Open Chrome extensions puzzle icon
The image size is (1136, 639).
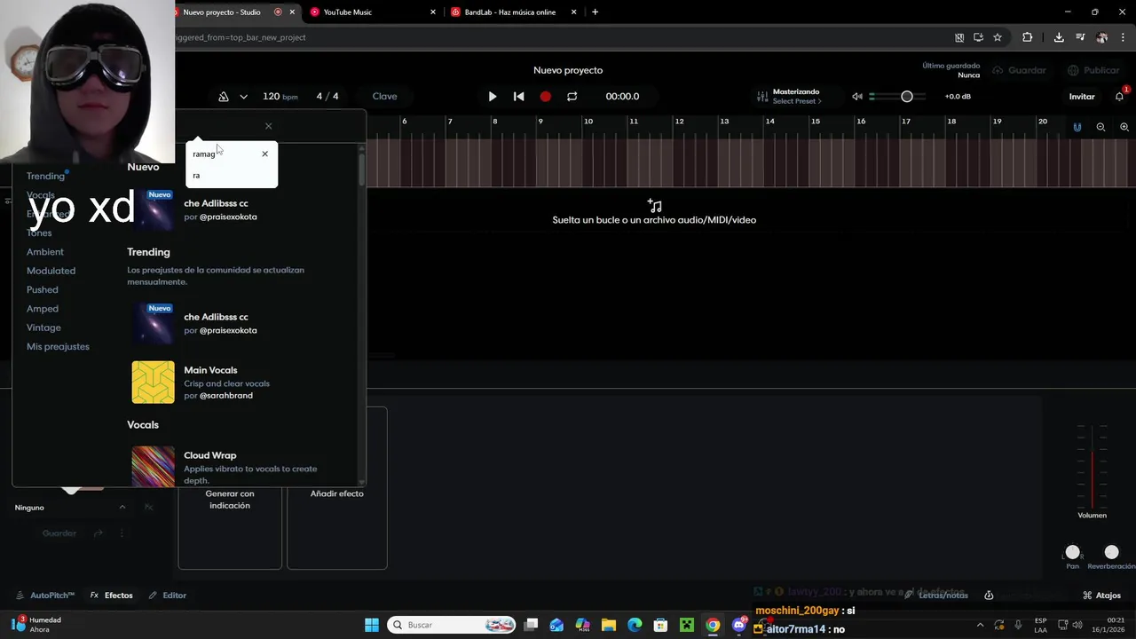click(1028, 37)
